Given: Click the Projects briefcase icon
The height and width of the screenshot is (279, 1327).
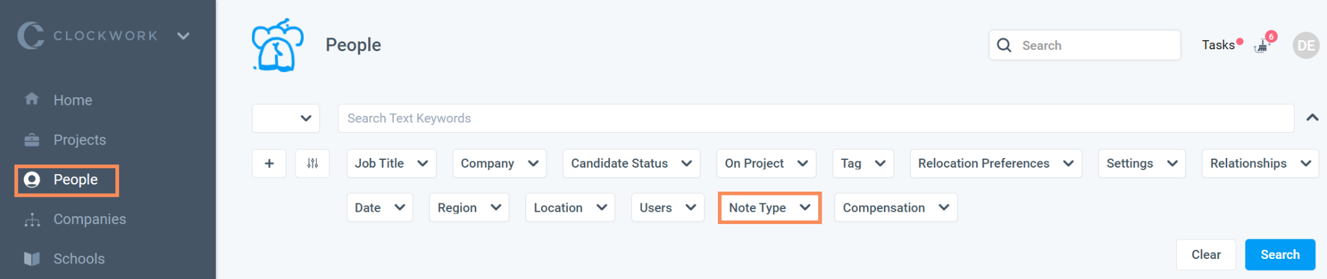Looking at the screenshot, I should tap(32, 140).
